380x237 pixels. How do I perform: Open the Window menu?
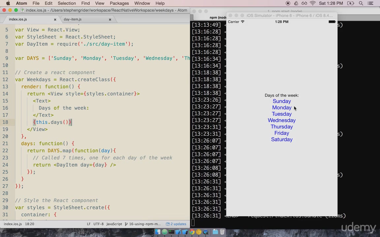142,3
